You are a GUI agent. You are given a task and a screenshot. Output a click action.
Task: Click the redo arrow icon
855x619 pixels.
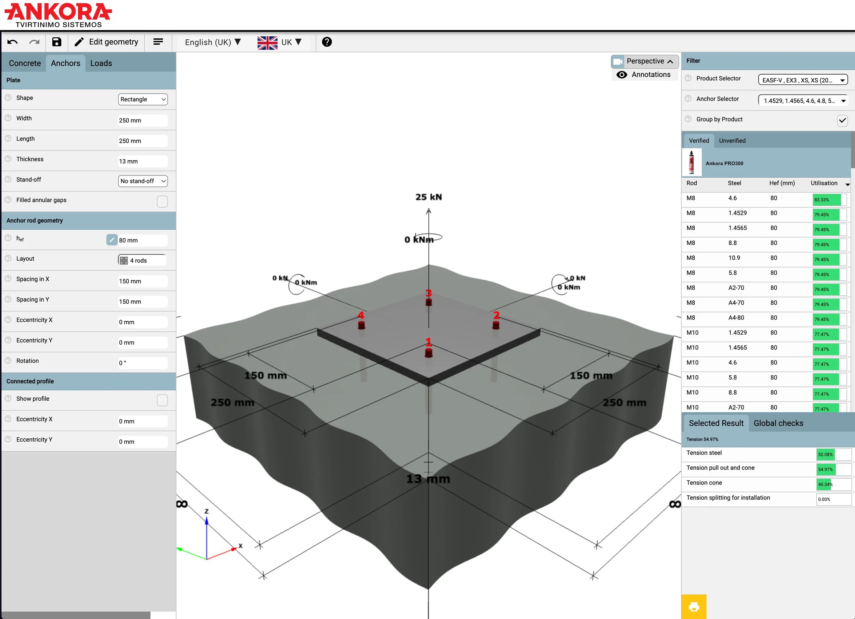click(34, 42)
